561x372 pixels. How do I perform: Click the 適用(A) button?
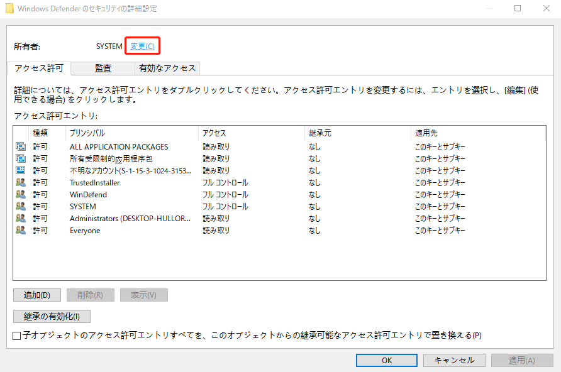click(522, 360)
